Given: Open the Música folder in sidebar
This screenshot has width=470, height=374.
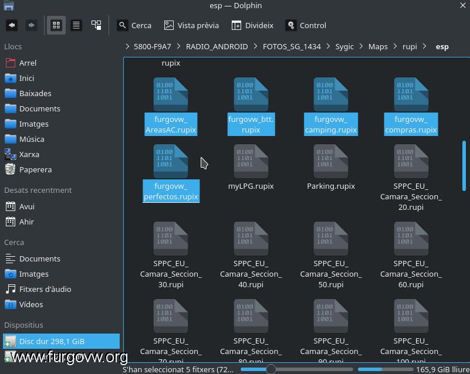Looking at the screenshot, I should (62, 140).
